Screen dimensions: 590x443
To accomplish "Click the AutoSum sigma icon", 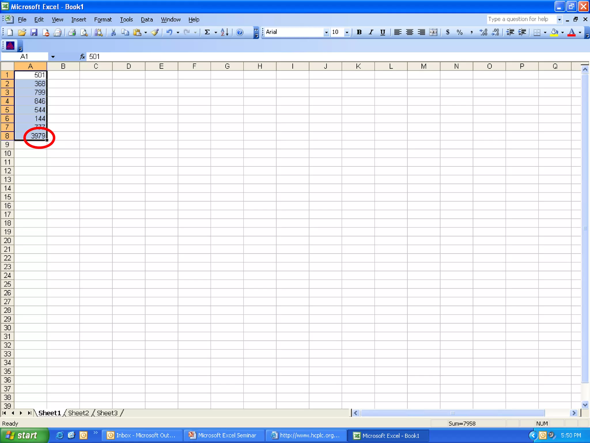I will click(x=207, y=32).
